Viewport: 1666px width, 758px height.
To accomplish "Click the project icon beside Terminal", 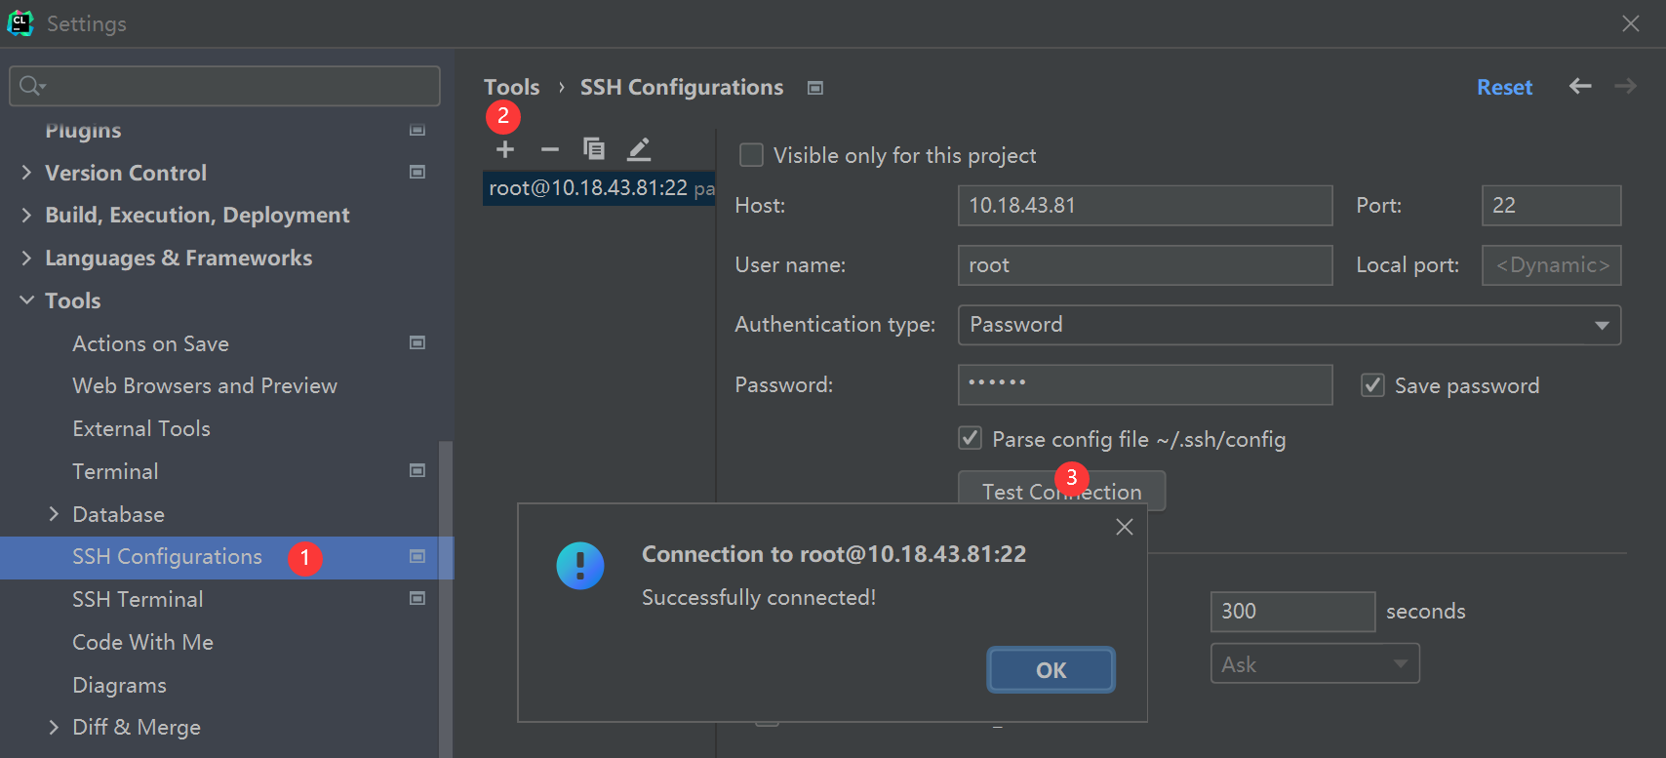I will coord(417,470).
